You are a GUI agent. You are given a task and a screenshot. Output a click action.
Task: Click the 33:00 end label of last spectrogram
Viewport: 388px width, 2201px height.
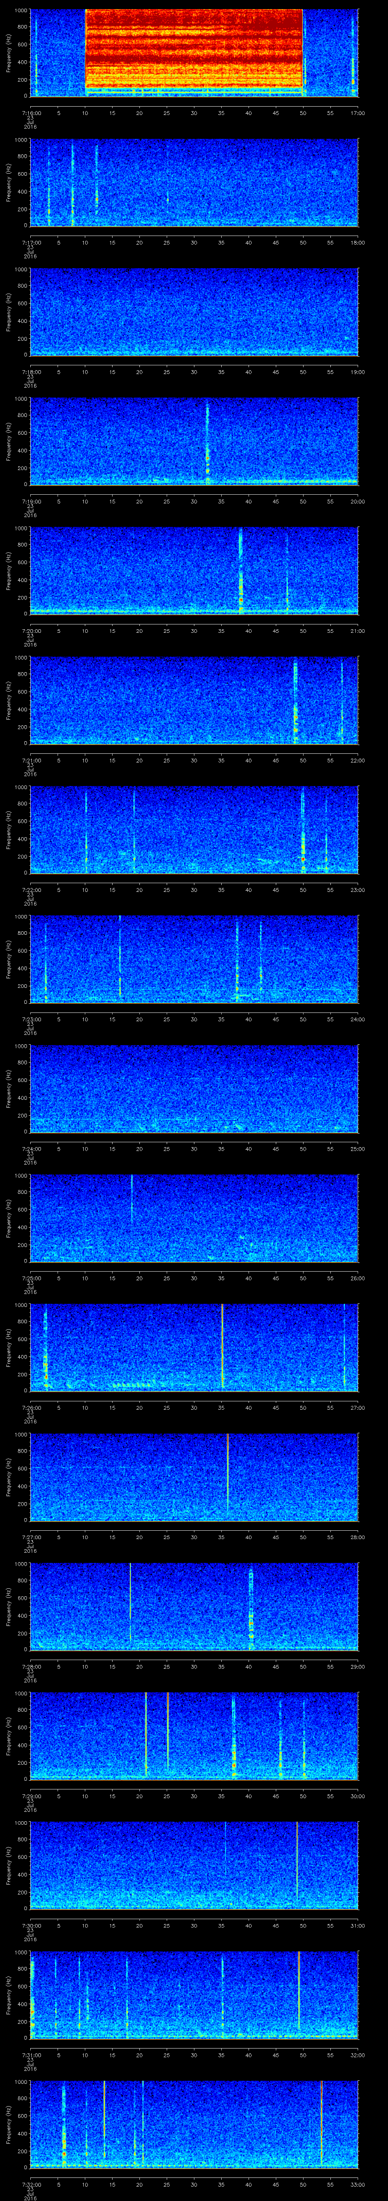pos(358,2184)
